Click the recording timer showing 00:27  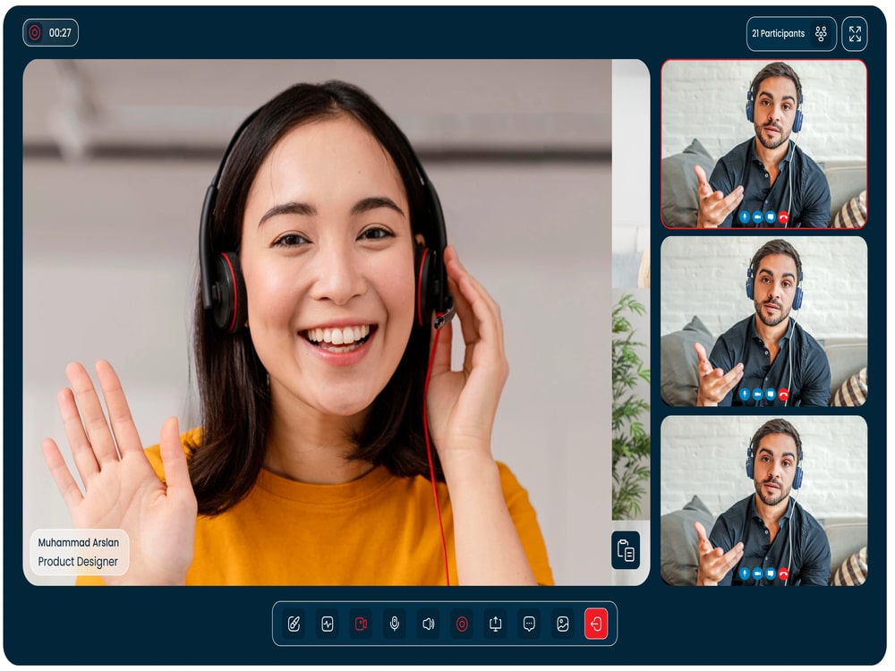(50, 32)
